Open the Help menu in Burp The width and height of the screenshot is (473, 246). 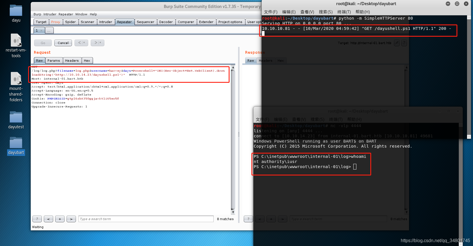point(93,14)
